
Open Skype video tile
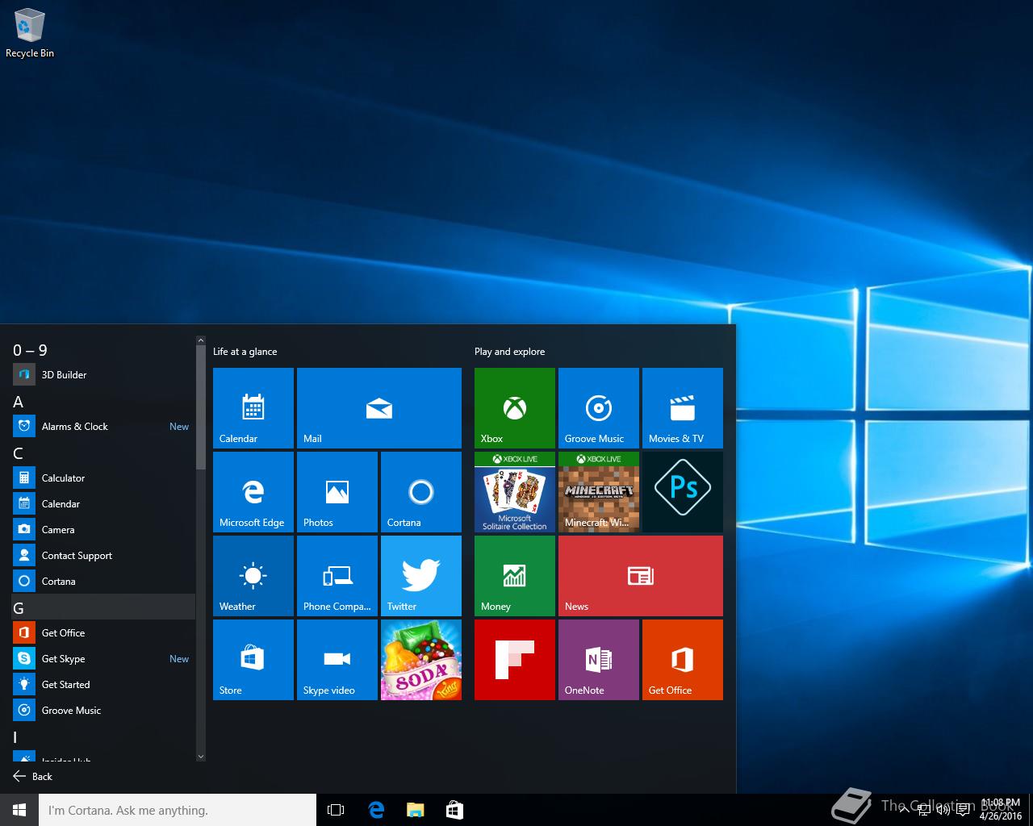click(x=337, y=660)
